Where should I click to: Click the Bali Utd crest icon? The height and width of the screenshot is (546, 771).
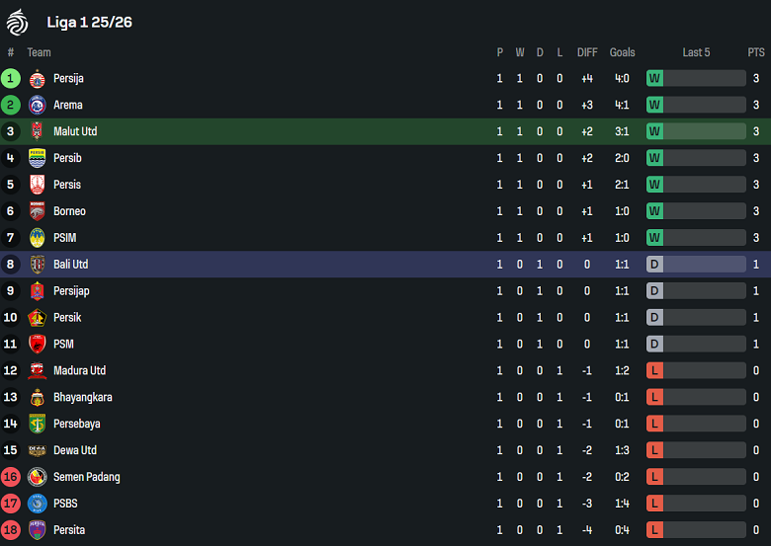coord(38,265)
